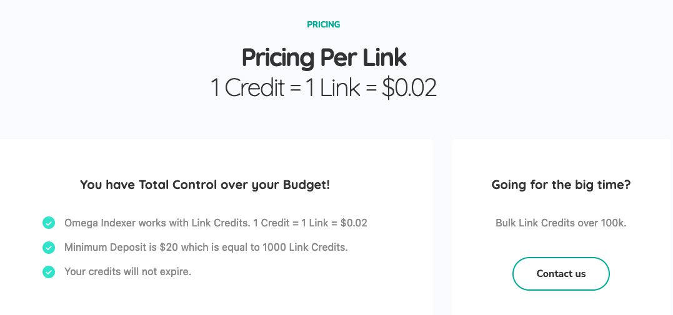Click 'Bulk Link Credits over 100k.' text
The image size is (673, 315).
(561, 223)
